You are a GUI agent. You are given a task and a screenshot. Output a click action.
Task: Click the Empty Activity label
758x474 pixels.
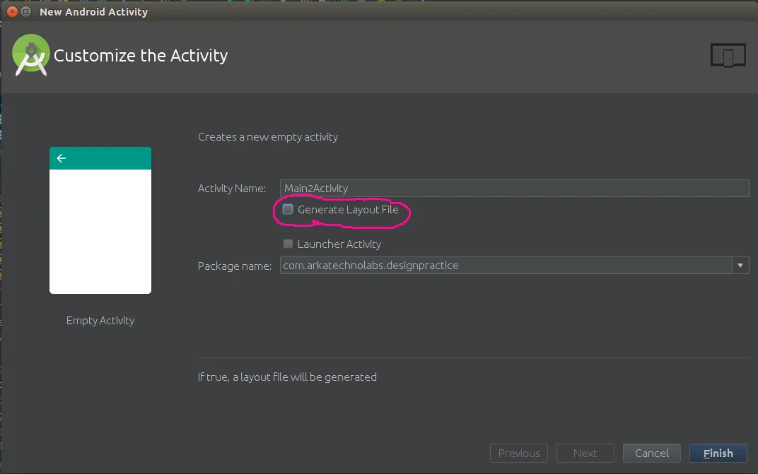[x=100, y=321]
